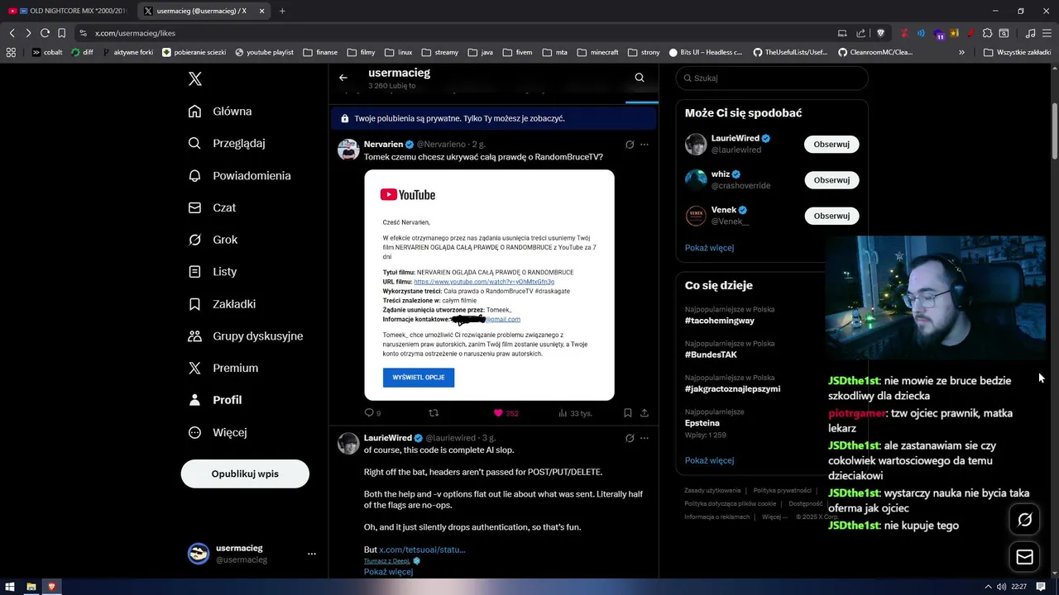Open x.com/tetsuoai/statu link
The height and width of the screenshot is (595, 1059).
[422, 550]
